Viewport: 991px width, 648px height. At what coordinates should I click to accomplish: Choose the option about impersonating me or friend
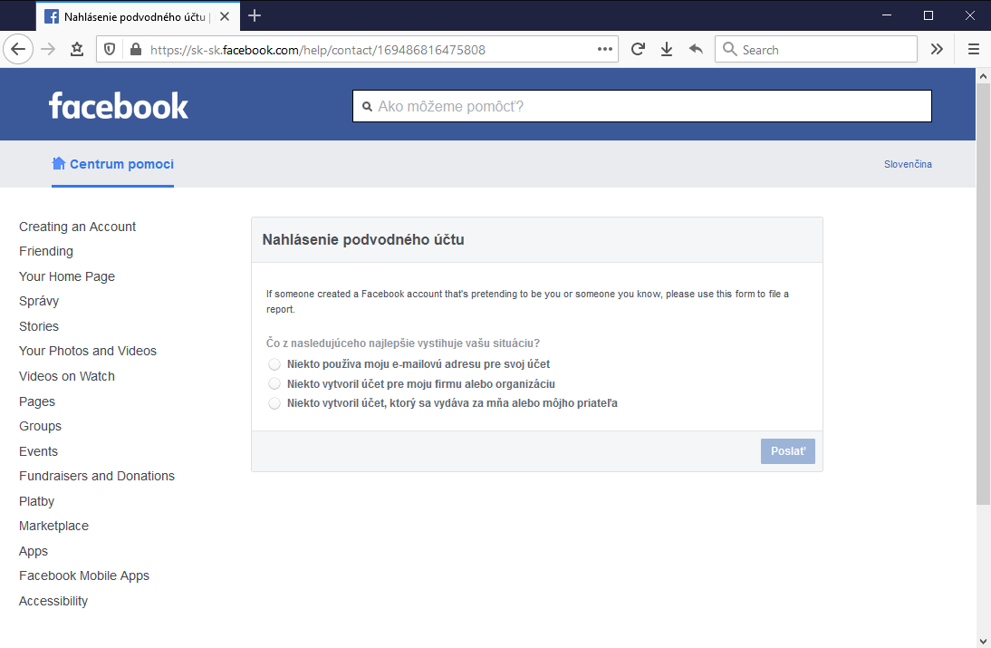[x=274, y=403]
